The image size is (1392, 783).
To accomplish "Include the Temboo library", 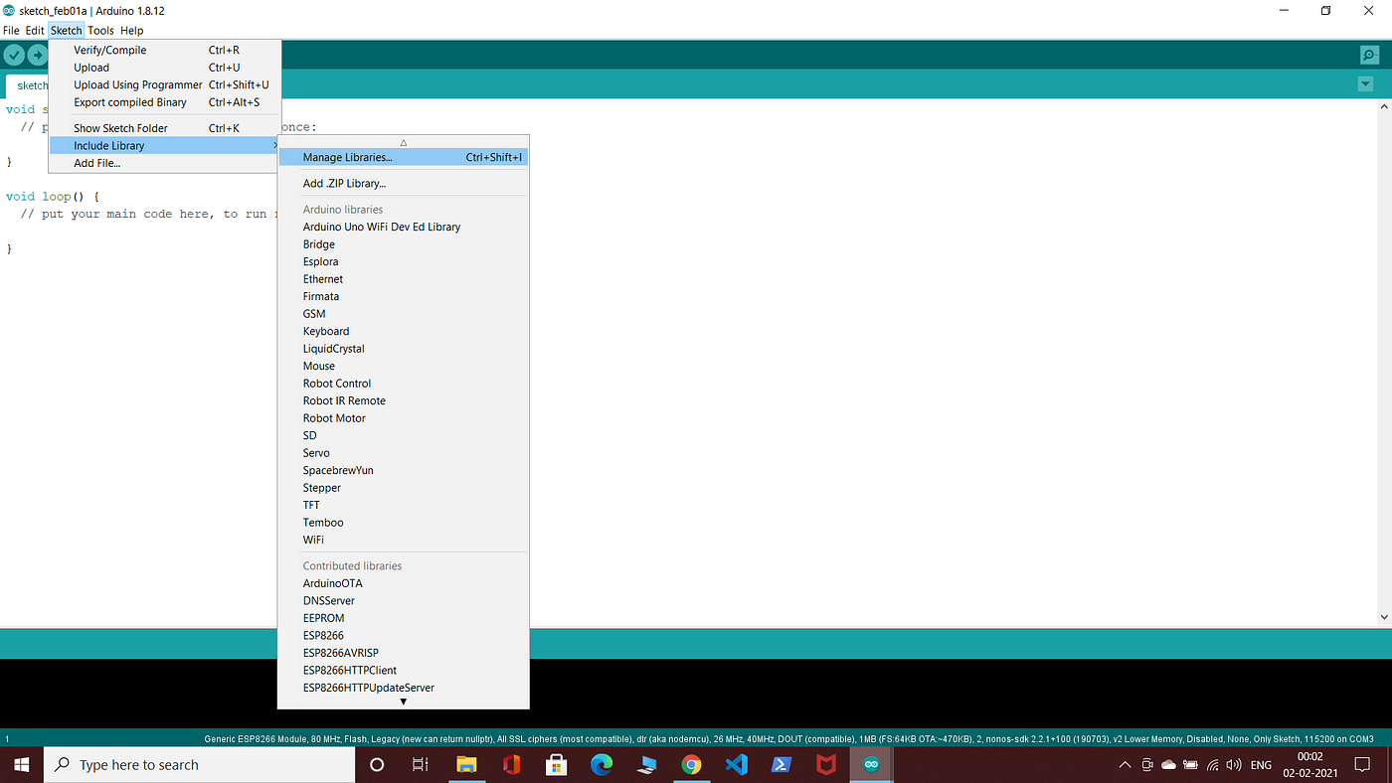I will [403, 523].
